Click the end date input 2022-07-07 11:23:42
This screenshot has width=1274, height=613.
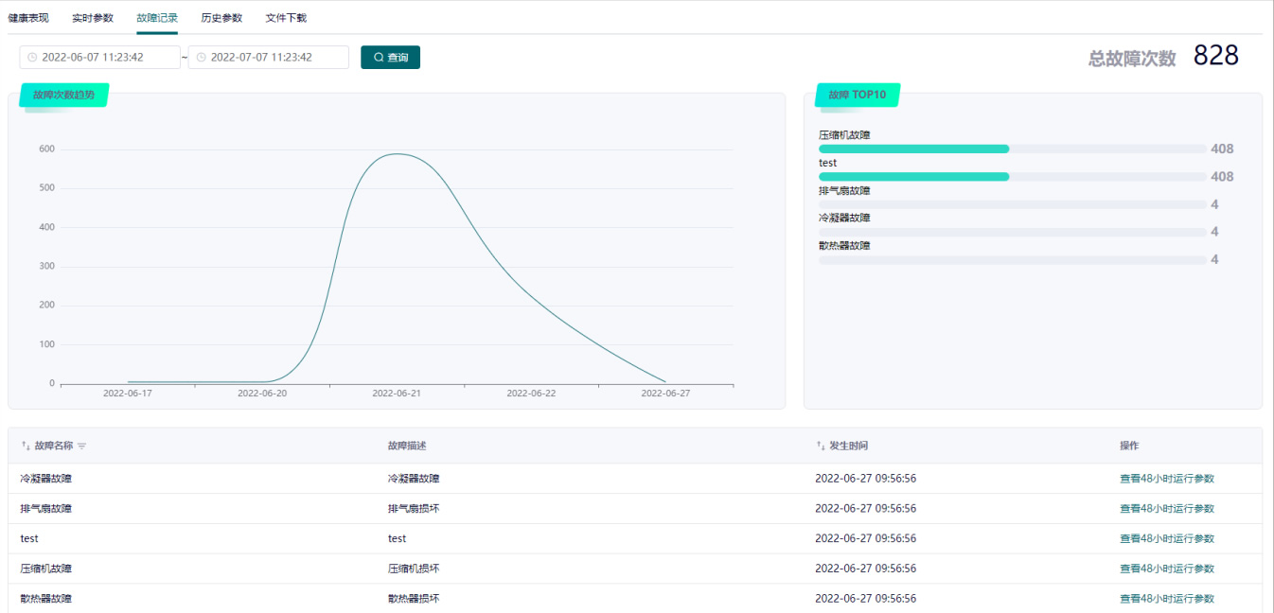[x=268, y=58]
